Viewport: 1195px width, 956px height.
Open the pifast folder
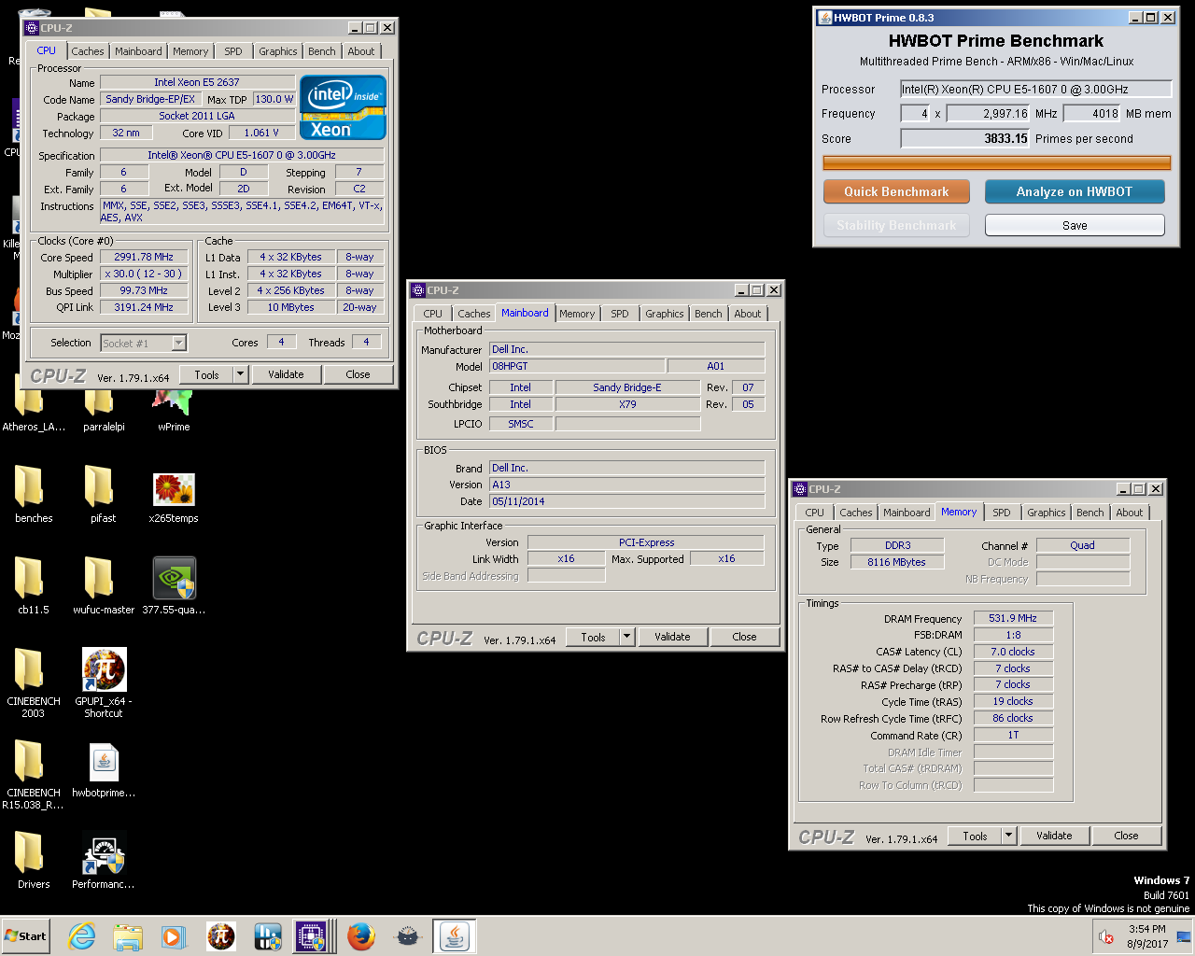point(103,495)
